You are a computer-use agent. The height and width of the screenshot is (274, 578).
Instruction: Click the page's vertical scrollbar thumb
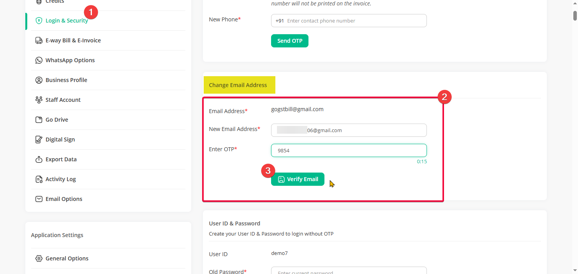pos(575,16)
